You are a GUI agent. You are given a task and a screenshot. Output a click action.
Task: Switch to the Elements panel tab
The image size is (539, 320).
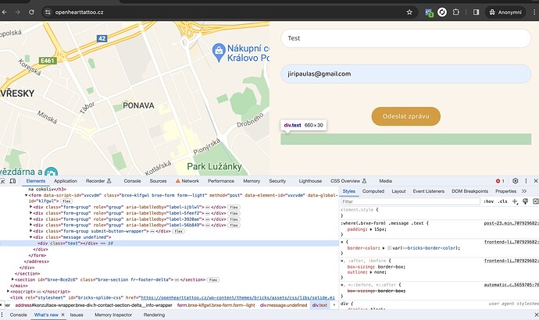(x=35, y=181)
